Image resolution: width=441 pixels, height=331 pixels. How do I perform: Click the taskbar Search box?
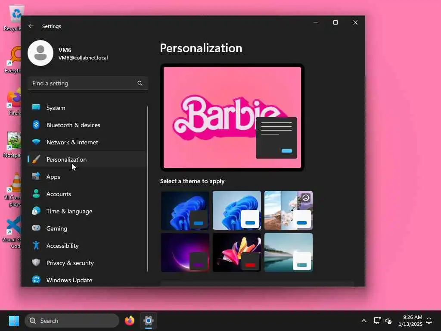coord(72,321)
